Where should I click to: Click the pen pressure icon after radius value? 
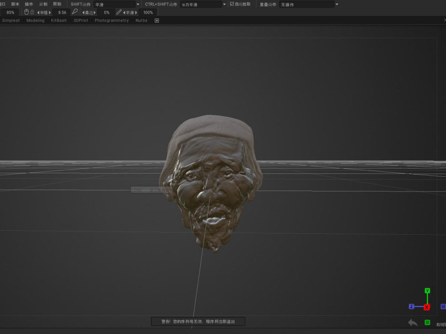tap(75, 12)
